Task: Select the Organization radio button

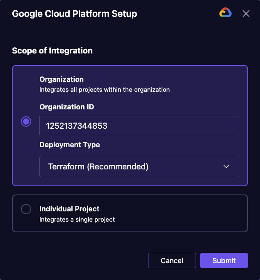Action: (x=26, y=122)
